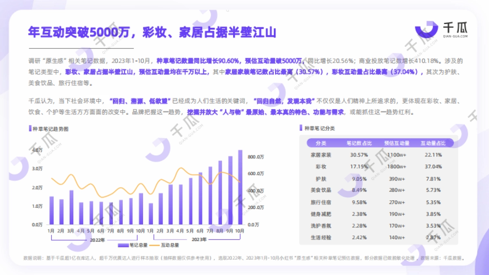Click the purple bar legend marker for 笔记总量
Image resolution: width=489 pixels, height=275 pixels.
[x=122, y=245]
